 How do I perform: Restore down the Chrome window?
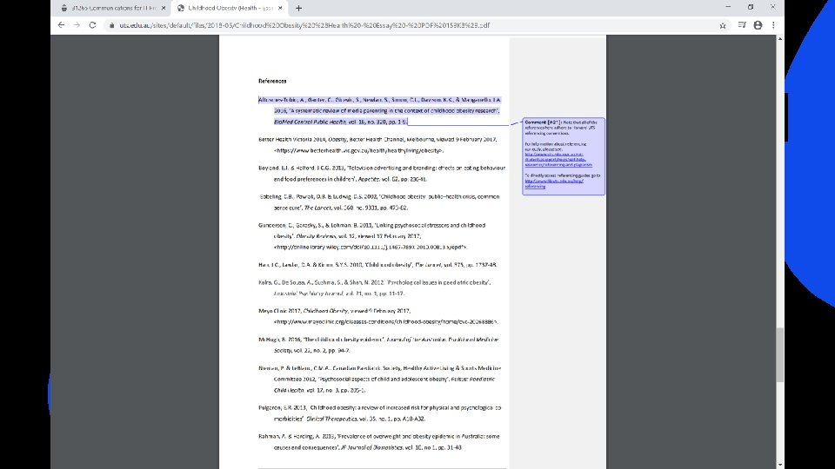pyautogui.click(x=751, y=7)
